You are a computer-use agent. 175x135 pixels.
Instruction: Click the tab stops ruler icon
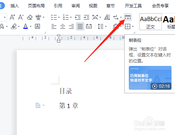pyautogui.click(x=128, y=17)
